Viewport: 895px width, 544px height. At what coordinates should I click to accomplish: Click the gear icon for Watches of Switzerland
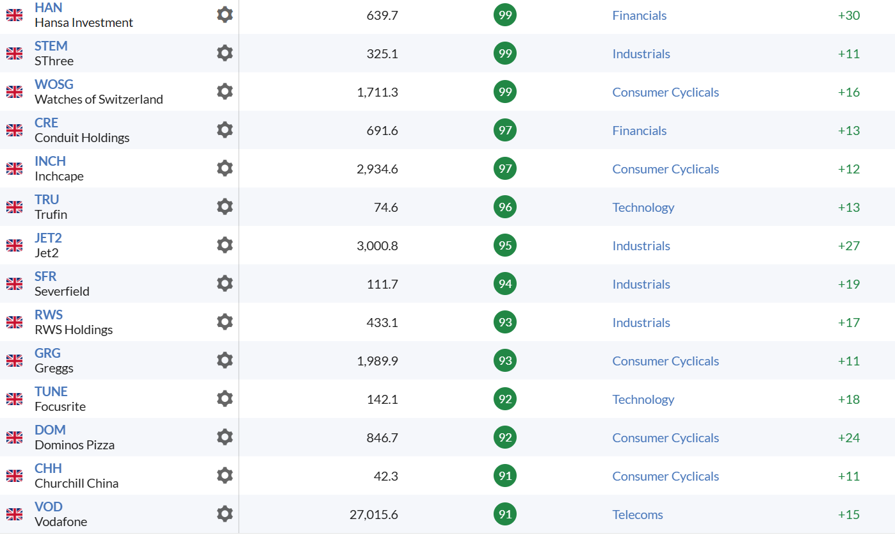click(225, 91)
